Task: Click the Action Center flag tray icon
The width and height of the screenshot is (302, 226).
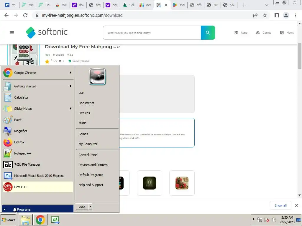Action: 267,220
